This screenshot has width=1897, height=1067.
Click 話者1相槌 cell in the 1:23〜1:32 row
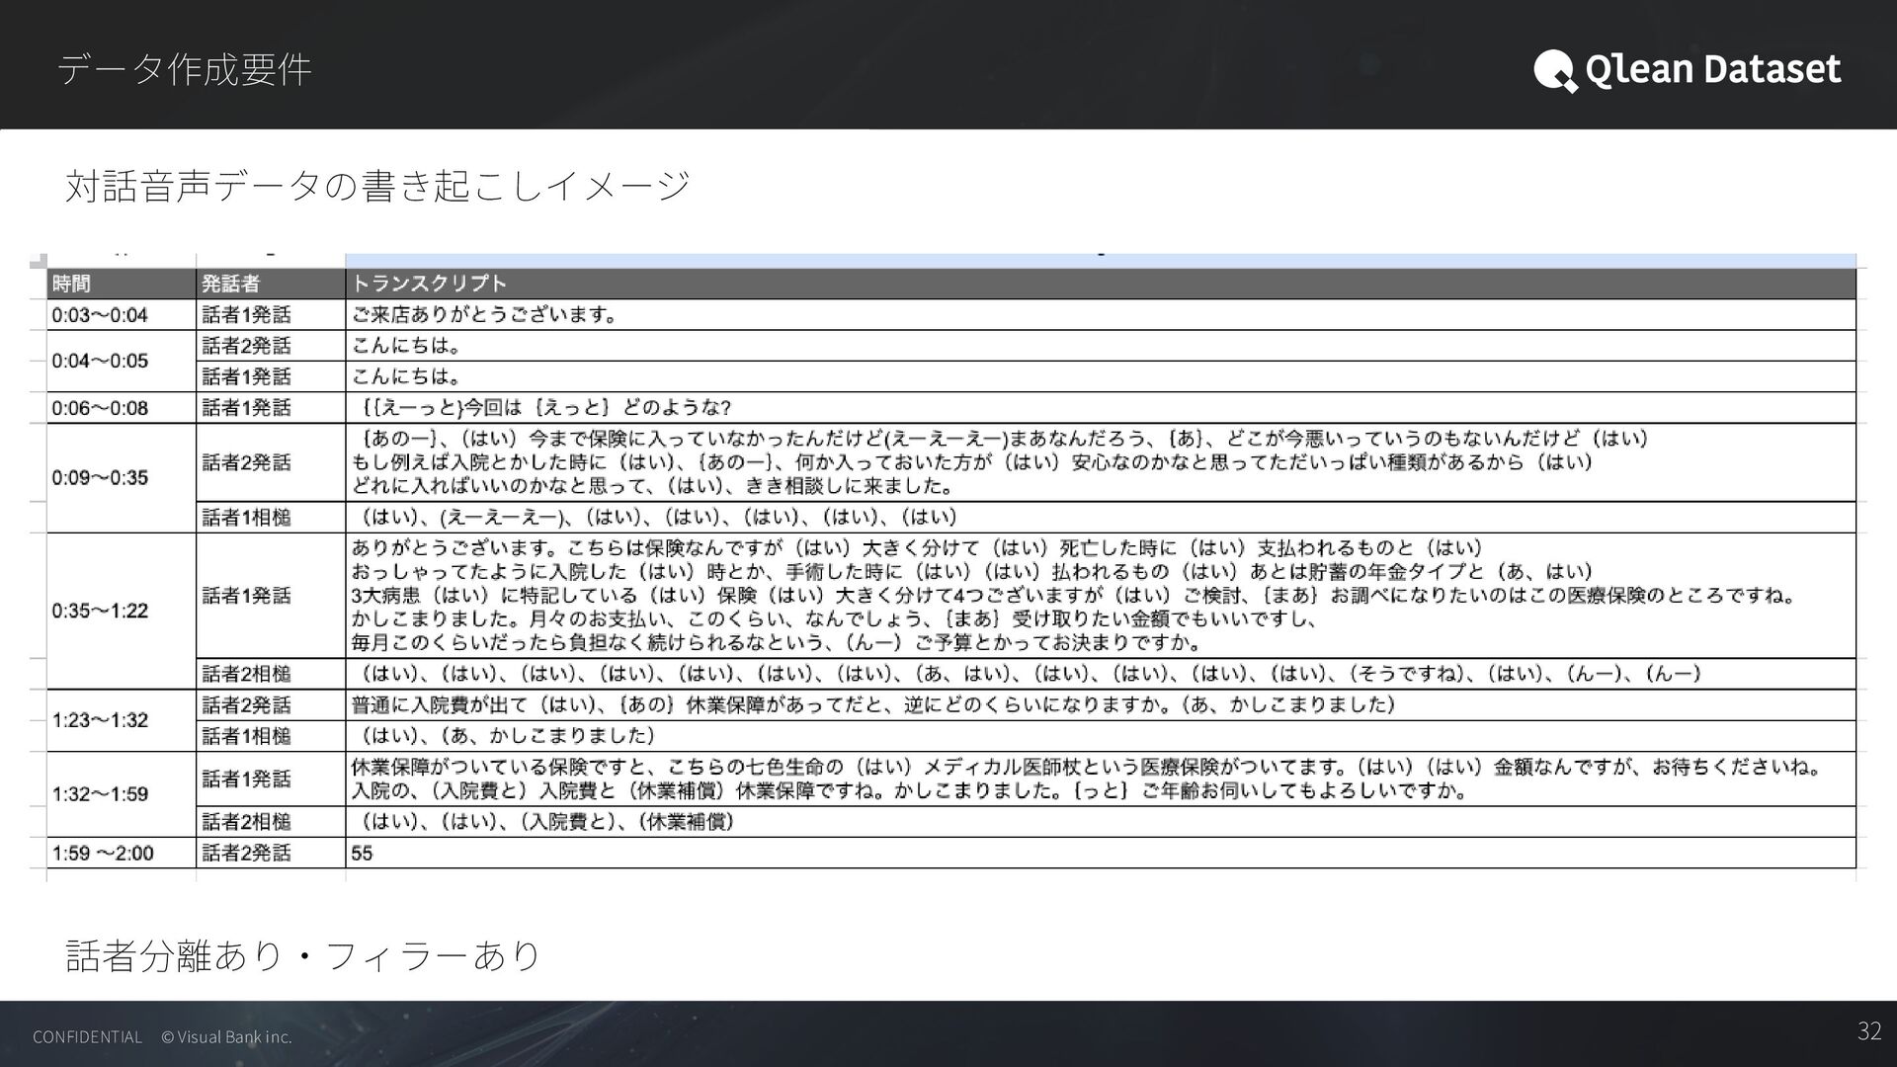coord(271,736)
